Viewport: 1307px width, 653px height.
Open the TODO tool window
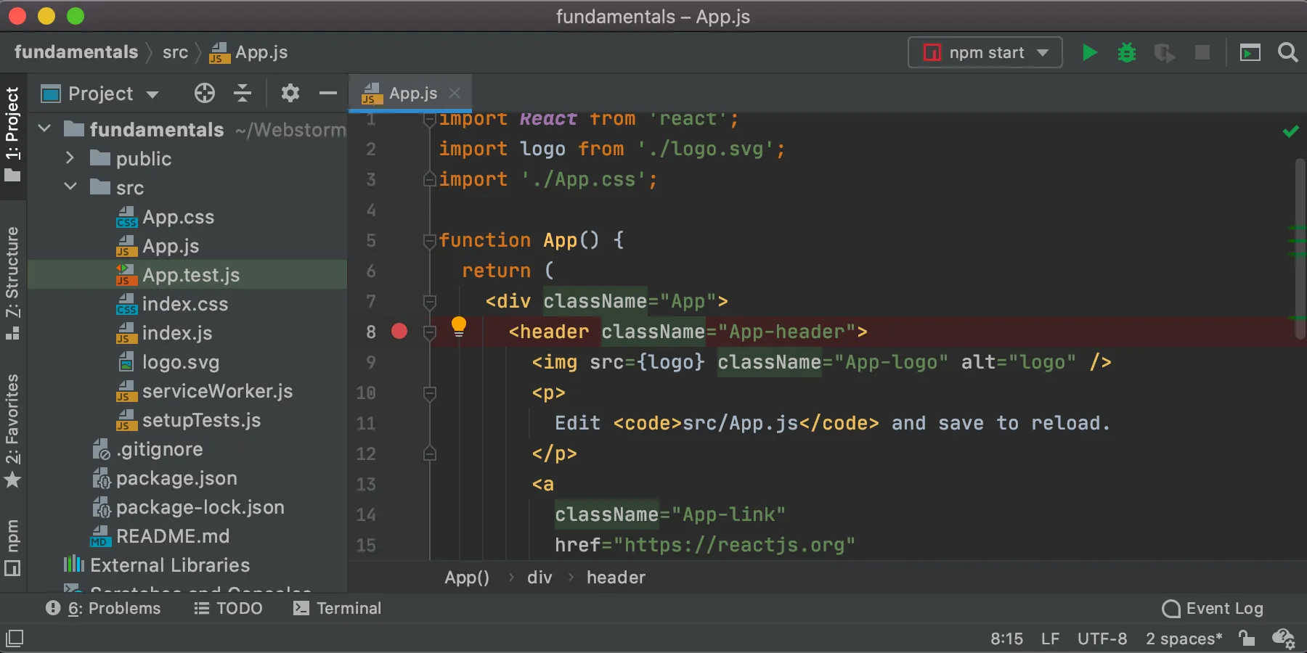(x=228, y=608)
